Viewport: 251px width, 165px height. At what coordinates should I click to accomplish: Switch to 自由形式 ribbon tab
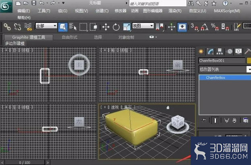coord(70,37)
